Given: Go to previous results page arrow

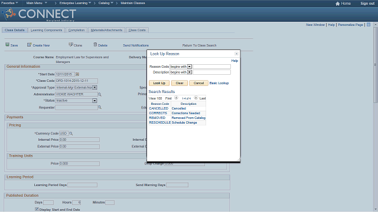Looking at the screenshot, I should (x=176, y=98).
